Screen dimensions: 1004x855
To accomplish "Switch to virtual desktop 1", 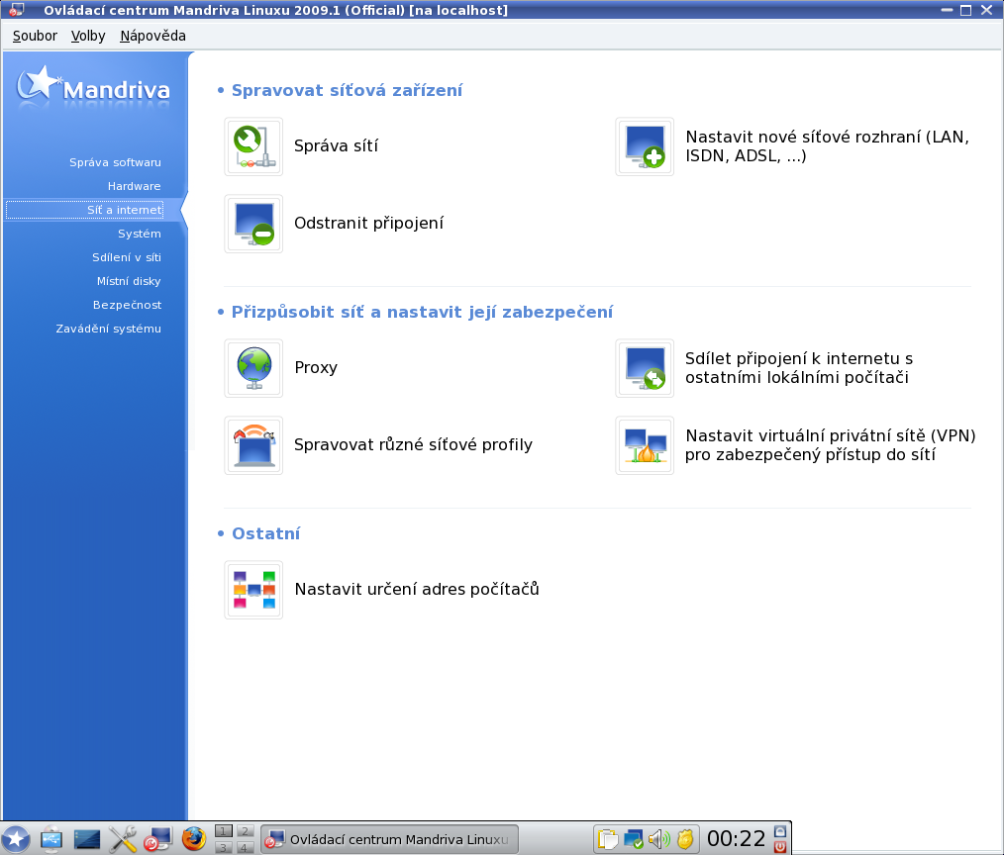I will coord(223,831).
